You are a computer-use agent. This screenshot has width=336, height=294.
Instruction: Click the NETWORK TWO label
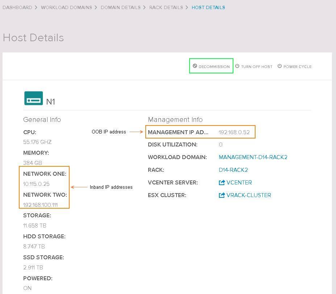click(45, 195)
